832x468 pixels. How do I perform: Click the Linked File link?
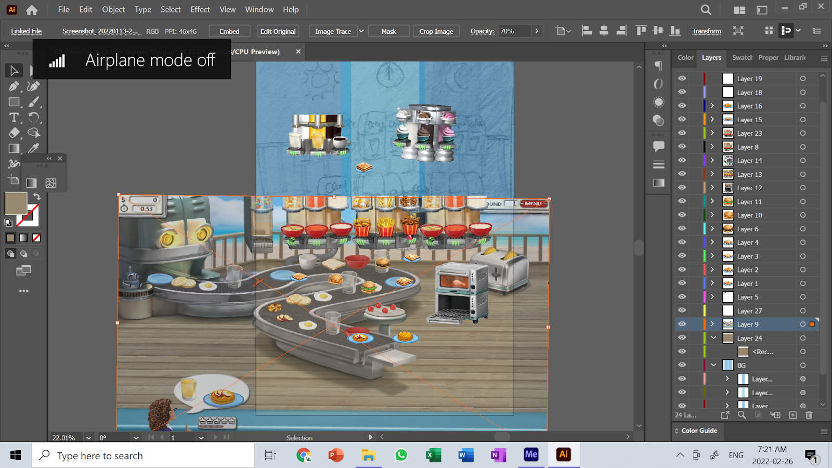(27, 31)
